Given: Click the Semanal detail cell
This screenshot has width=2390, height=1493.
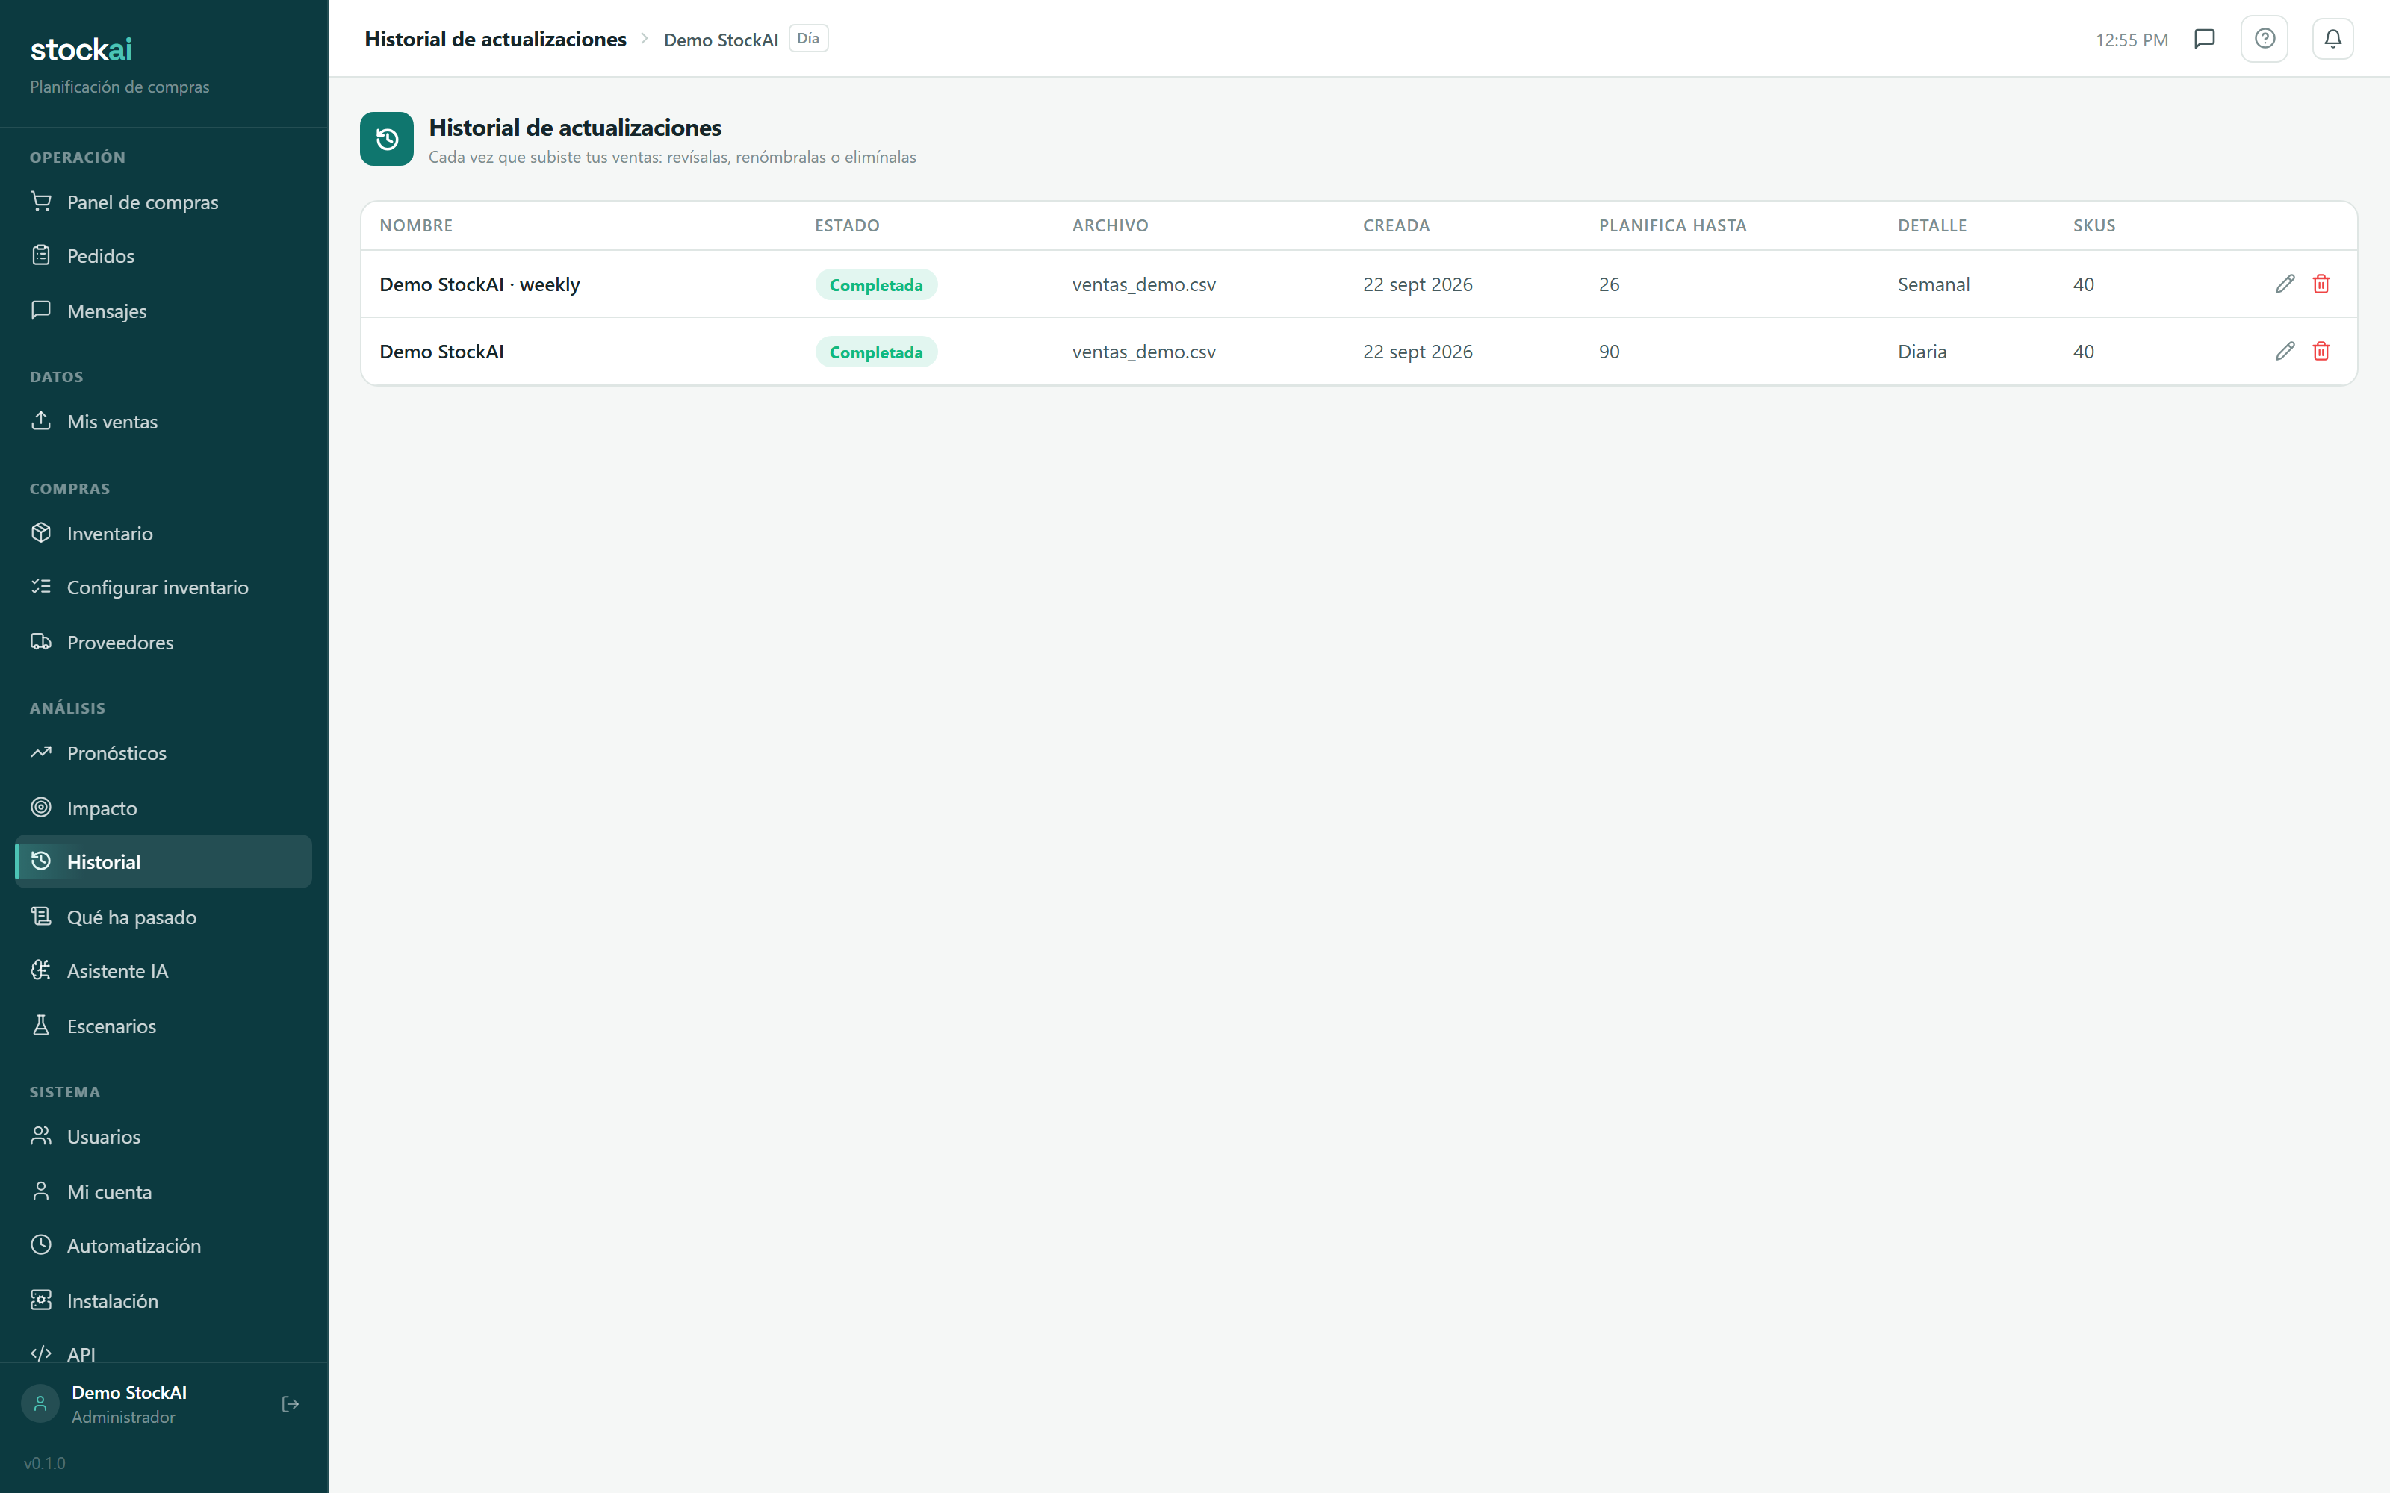Looking at the screenshot, I should coord(1934,284).
